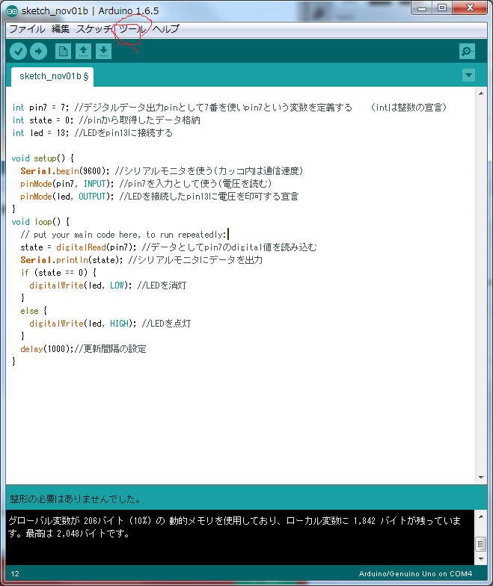The height and width of the screenshot is (586, 493).
Task: Select the sketch_nov01b tab
Action: coord(52,76)
